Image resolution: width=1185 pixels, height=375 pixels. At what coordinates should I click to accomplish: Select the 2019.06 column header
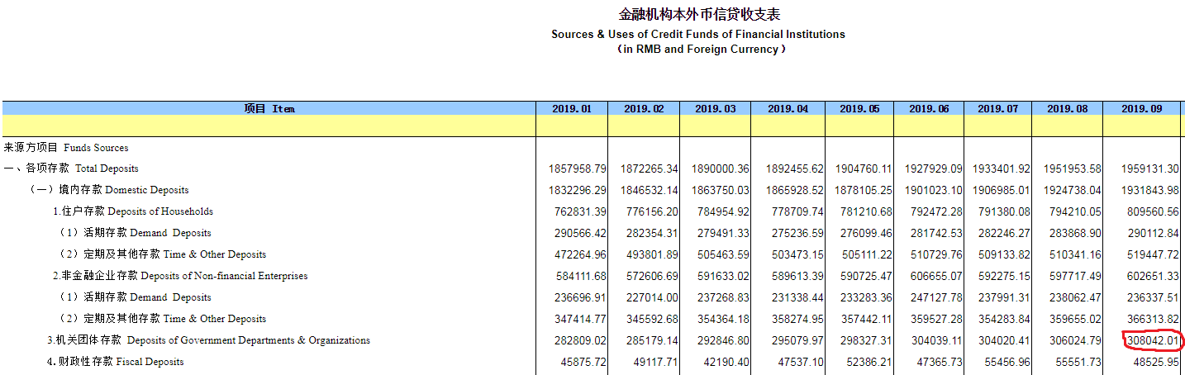pos(929,108)
